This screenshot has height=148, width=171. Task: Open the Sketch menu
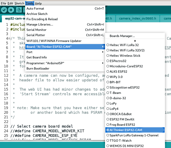click(x=19, y=3)
